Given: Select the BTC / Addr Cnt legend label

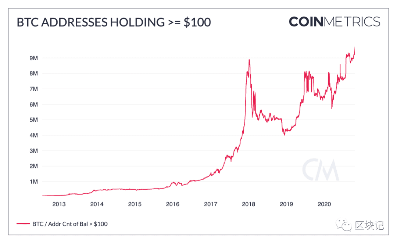Looking at the screenshot, I should click(70, 224).
